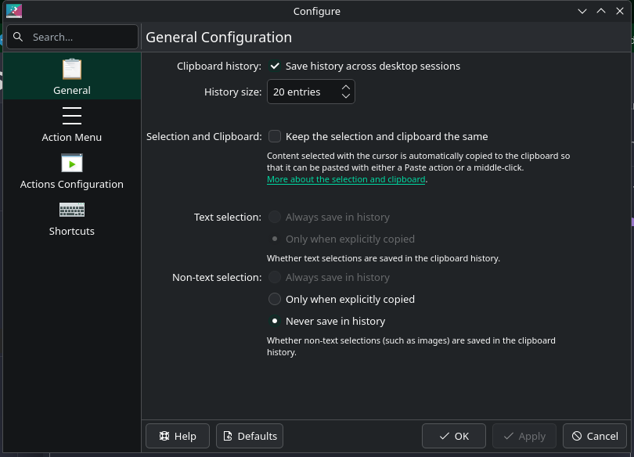Maximize the Configure window
Image resolution: width=634 pixels, height=457 pixels.
[601, 11]
